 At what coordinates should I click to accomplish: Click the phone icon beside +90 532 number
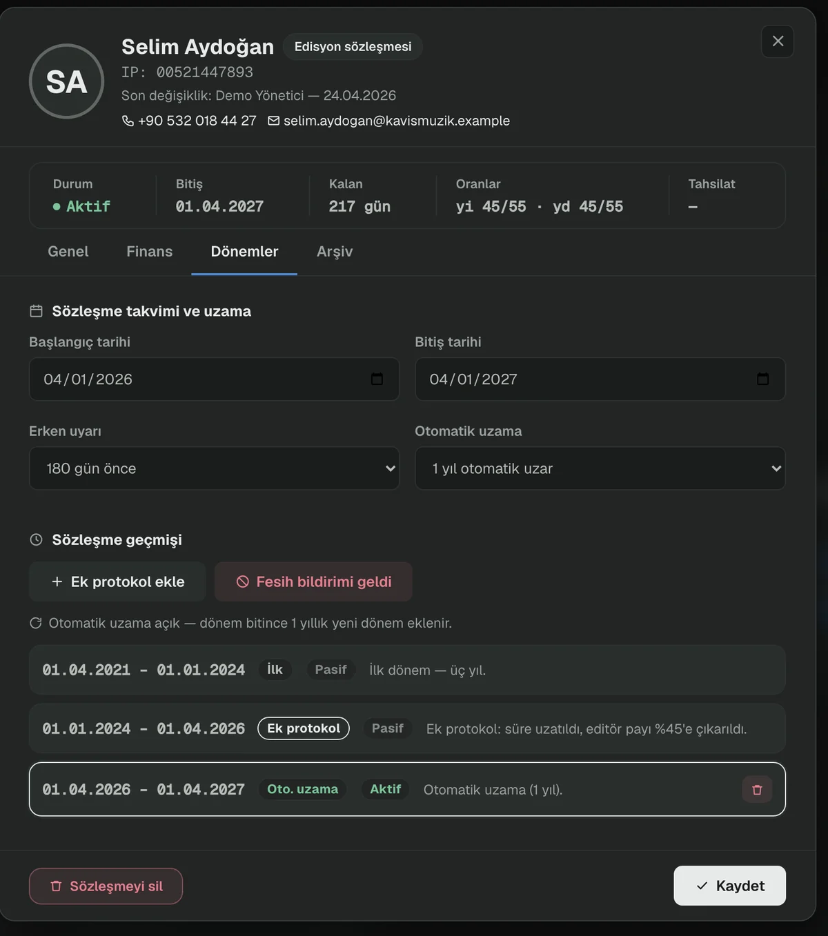coord(128,121)
